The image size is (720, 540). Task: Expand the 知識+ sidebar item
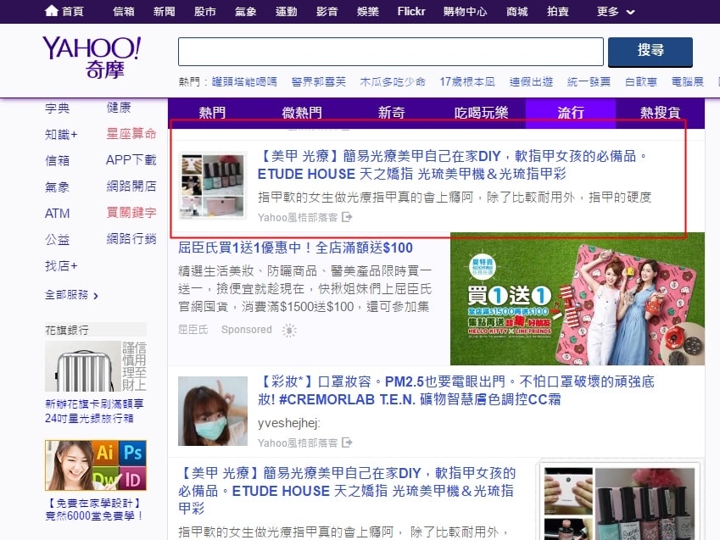pos(61,134)
